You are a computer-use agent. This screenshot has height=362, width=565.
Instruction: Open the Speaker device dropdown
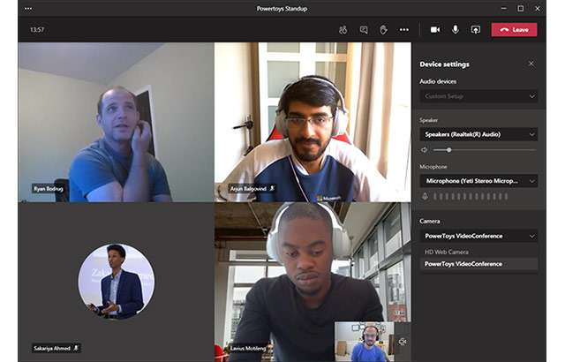coord(478,134)
